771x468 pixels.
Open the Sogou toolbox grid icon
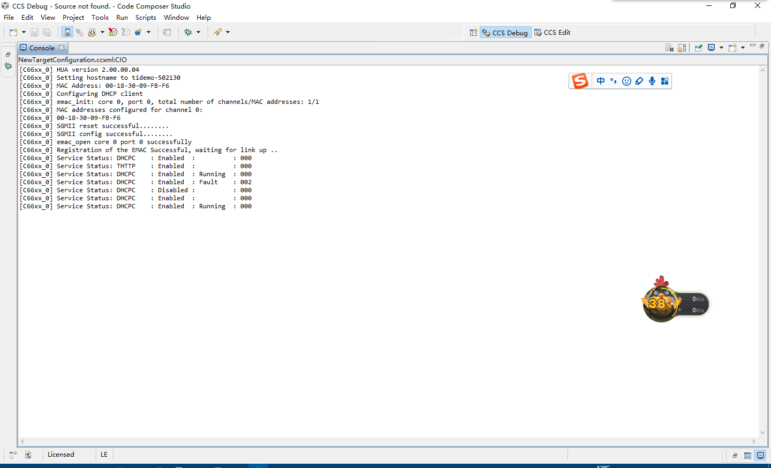[665, 81]
